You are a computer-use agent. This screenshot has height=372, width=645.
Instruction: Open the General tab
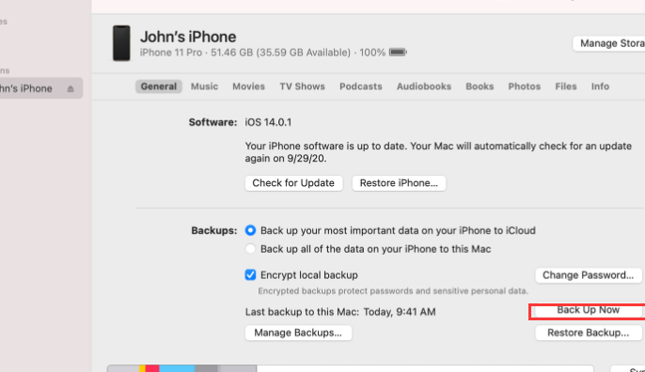[159, 86]
